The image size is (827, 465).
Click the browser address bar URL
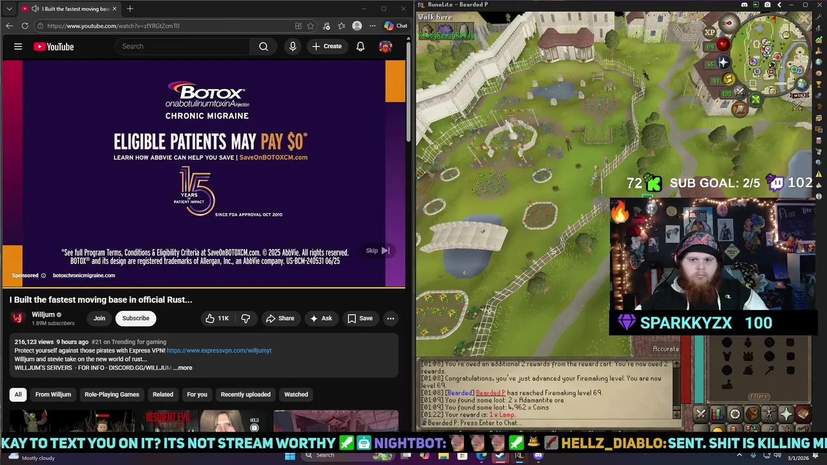pos(113,26)
